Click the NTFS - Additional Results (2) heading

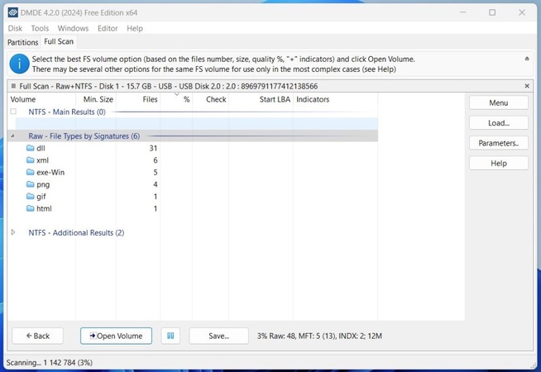tap(76, 233)
